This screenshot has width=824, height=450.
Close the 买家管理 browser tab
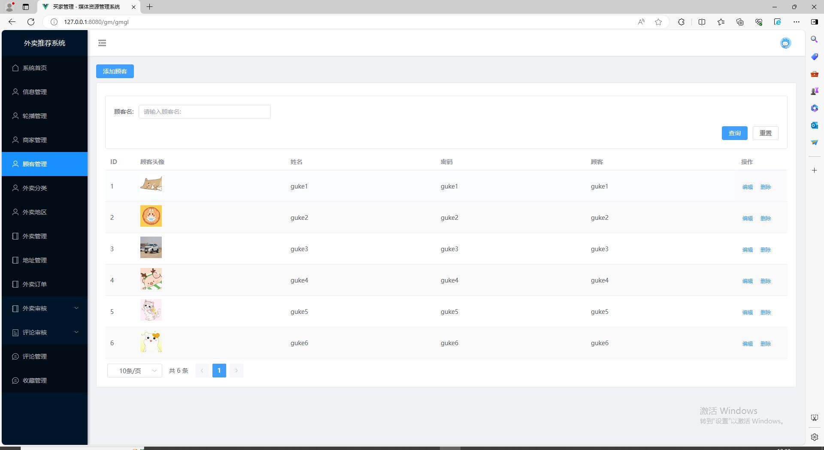coord(133,7)
